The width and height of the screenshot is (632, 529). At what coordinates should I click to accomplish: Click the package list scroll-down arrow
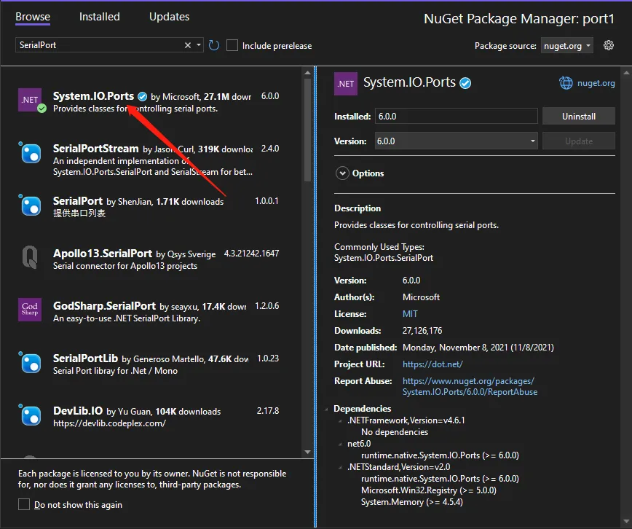[x=307, y=452]
